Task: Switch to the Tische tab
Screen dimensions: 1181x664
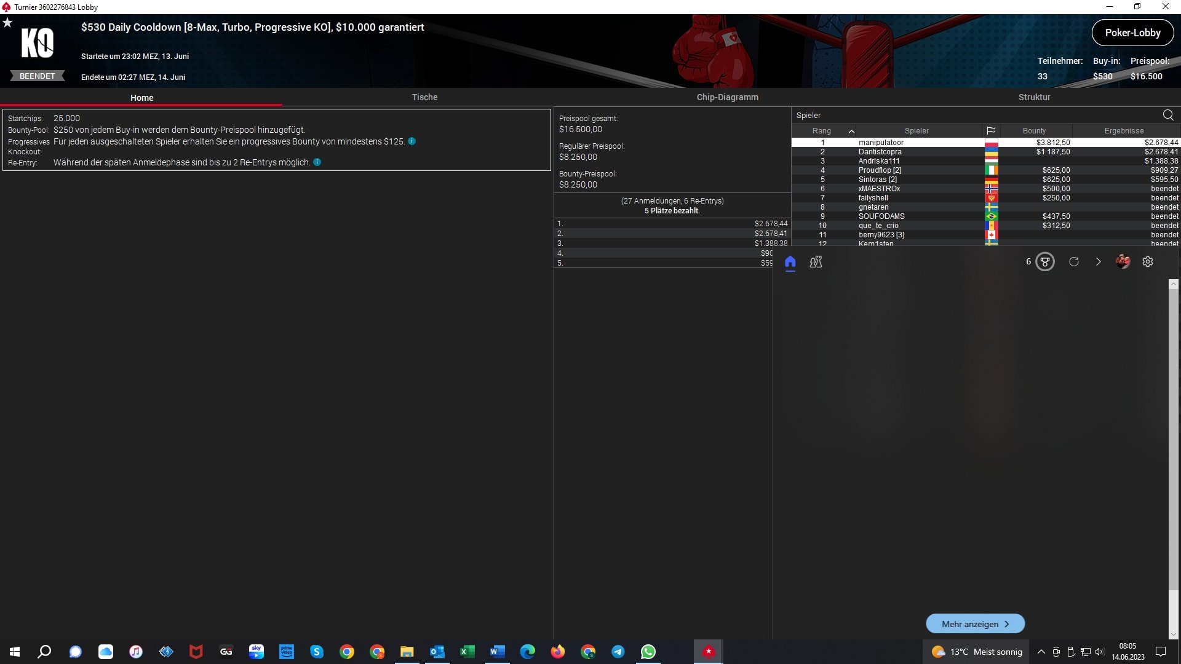Action: [424, 97]
